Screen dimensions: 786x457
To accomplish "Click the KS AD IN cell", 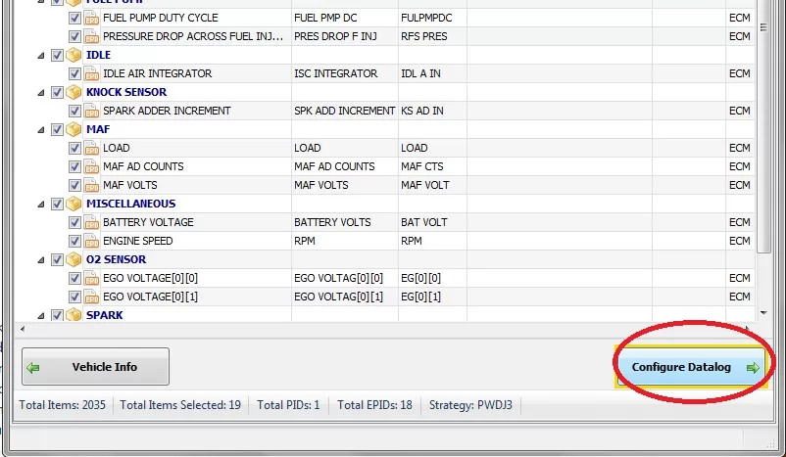I will (422, 111).
